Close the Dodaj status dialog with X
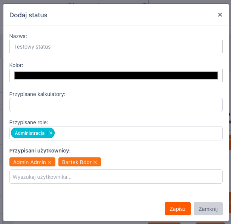The image size is (231, 224). pos(220,15)
